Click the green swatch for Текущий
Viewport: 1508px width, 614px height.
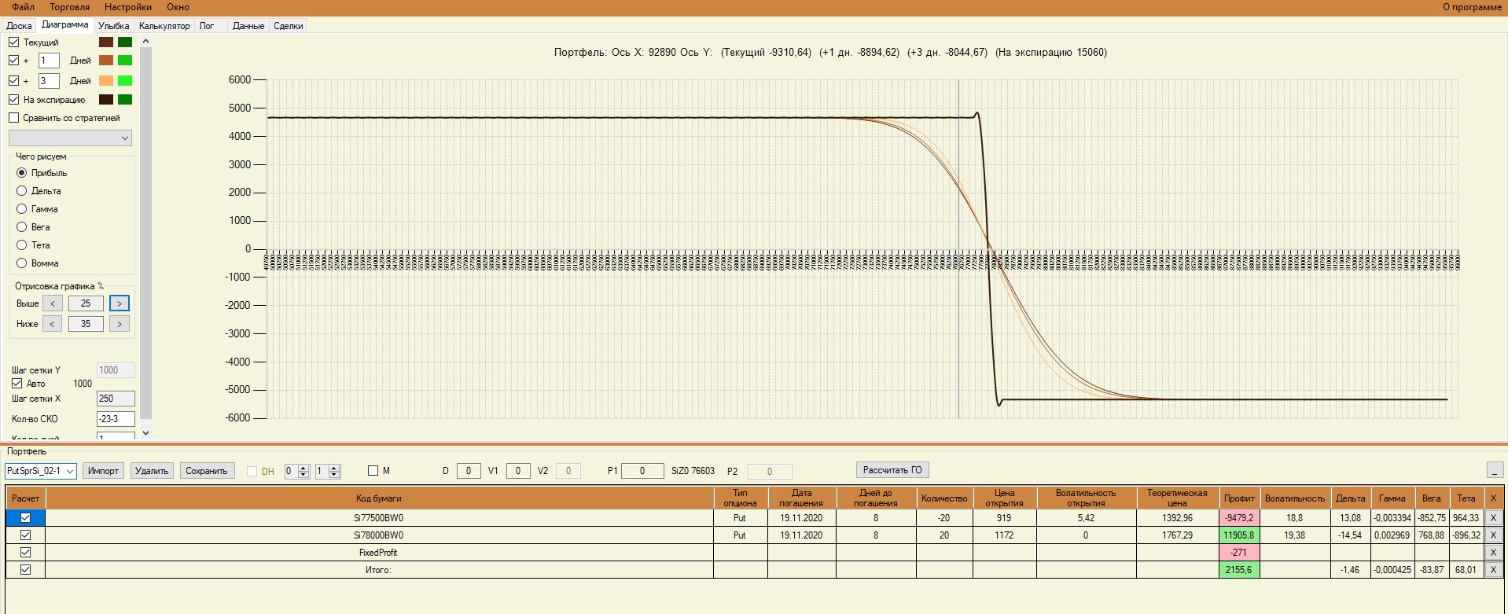pos(125,42)
